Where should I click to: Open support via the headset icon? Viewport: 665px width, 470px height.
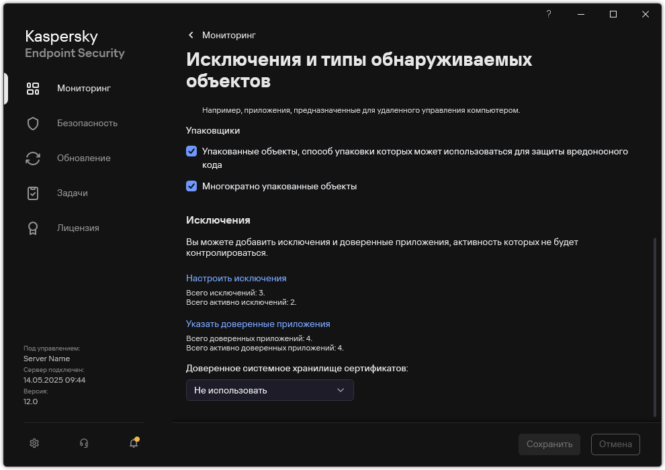[83, 443]
